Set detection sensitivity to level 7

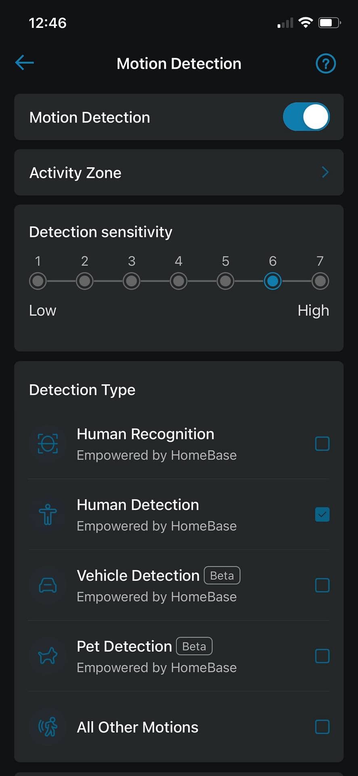[x=320, y=281]
